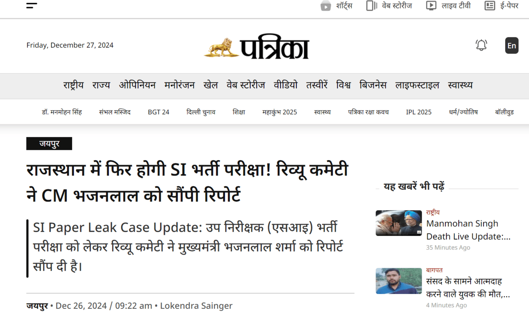
Task: Click the Manmohan Singh news thumbnail
Action: click(x=399, y=223)
